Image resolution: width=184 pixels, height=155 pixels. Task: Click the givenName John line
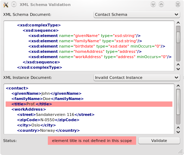[x=46, y=94]
